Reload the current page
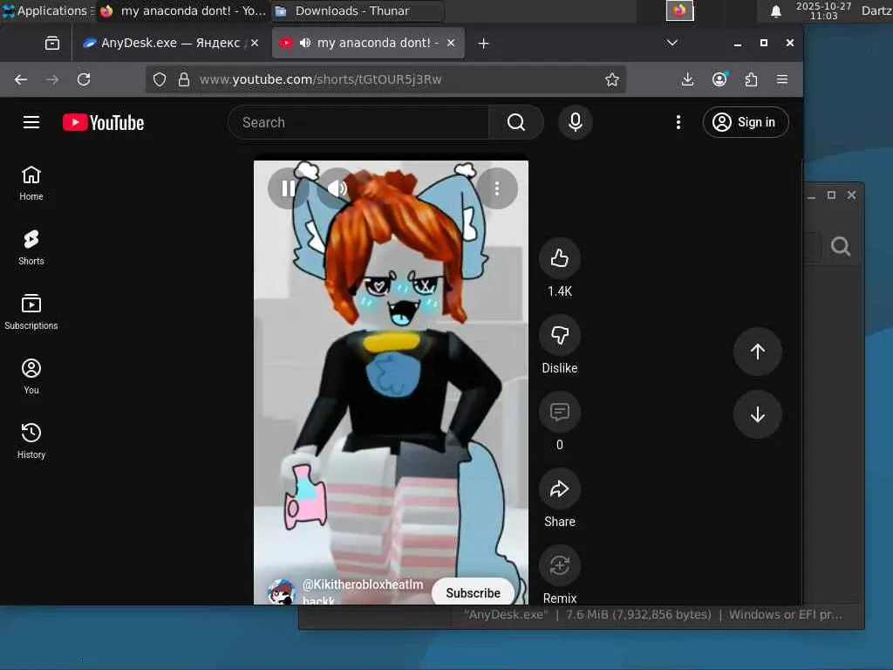The height and width of the screenshot is (670, 893). pyautogui.click(x=84, y=79)
